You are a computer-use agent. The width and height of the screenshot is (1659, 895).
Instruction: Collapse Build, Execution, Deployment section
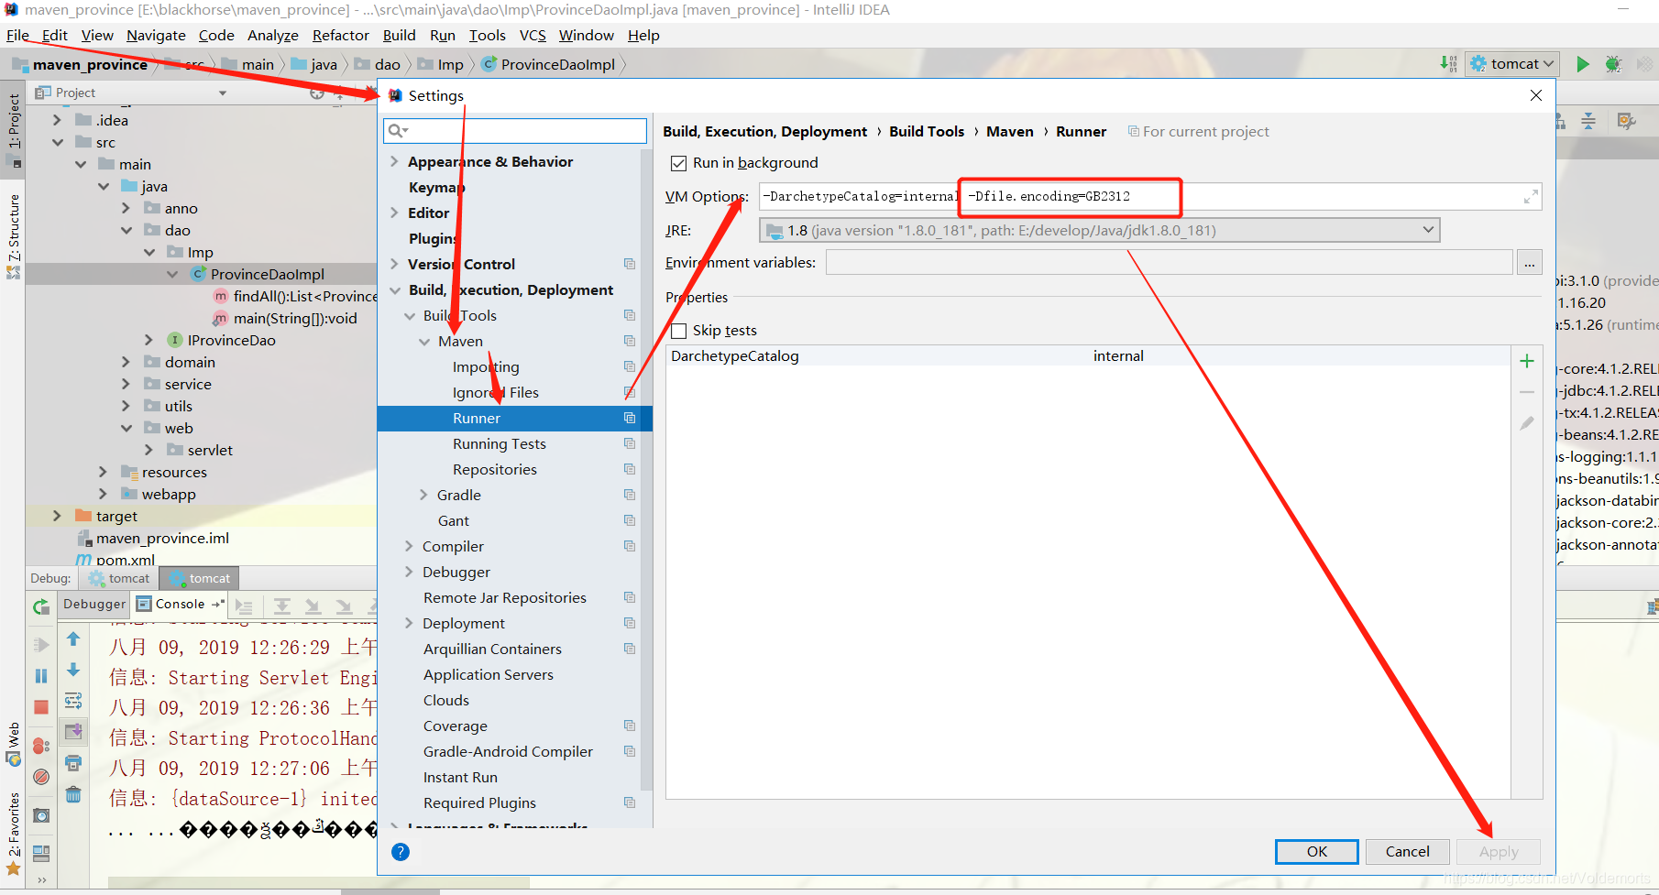(x=394, y=290)
